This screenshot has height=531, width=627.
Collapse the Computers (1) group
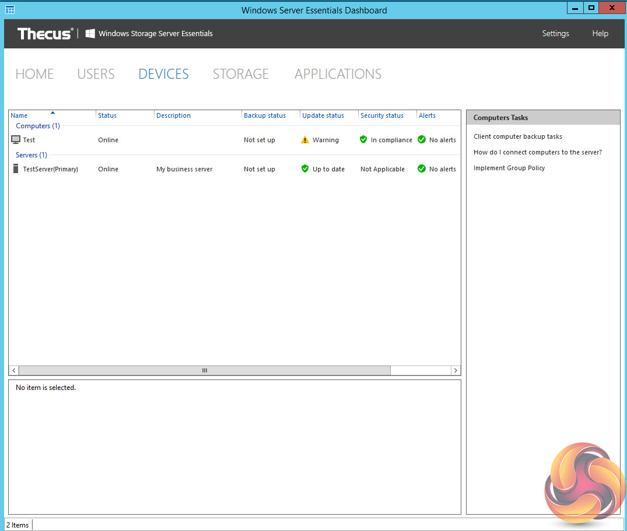[x=37, y=126]
